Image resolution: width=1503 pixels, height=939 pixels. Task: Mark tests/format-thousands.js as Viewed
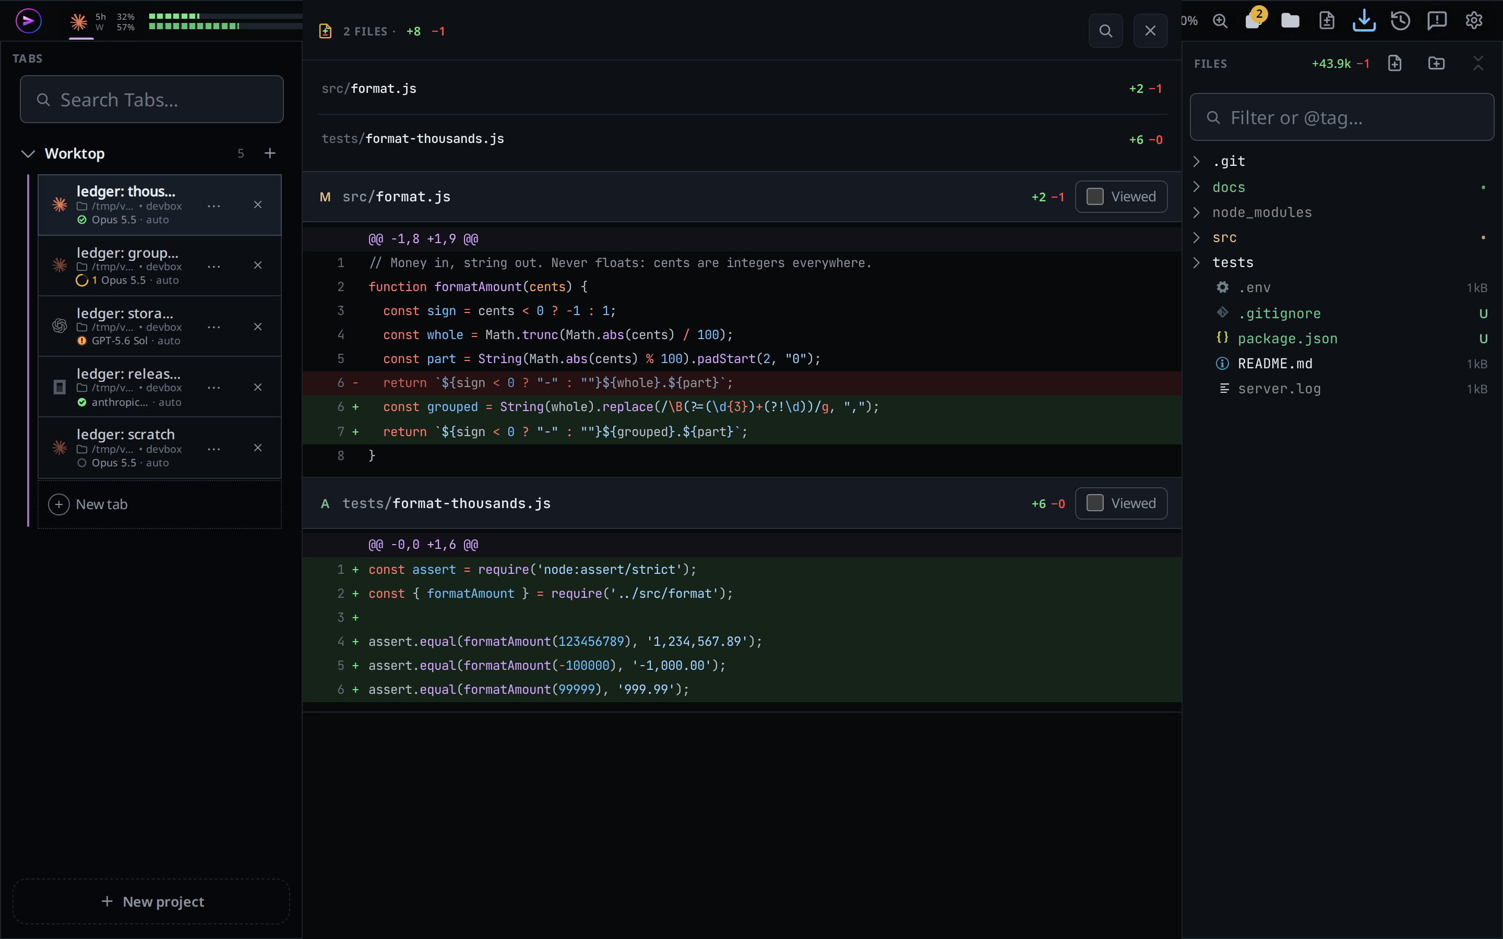point(1120,503)
